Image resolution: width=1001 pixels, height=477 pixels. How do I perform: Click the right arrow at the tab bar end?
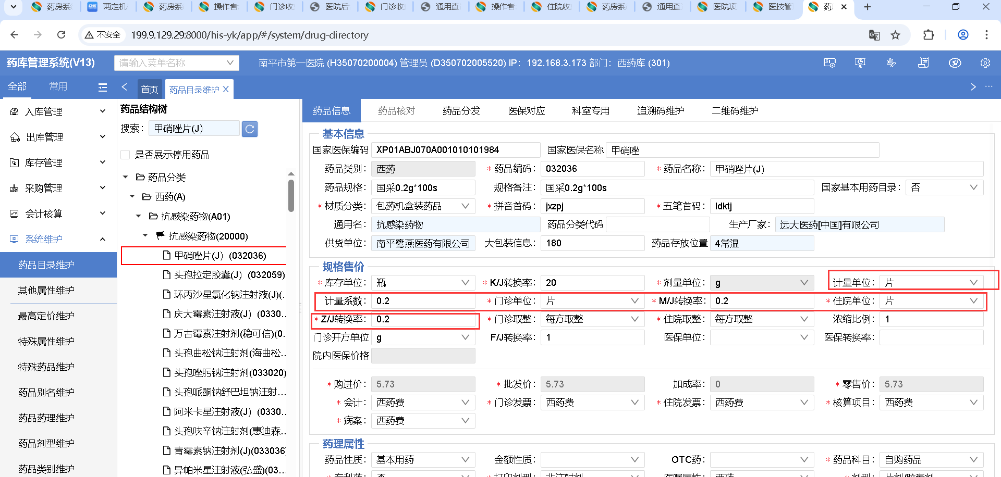click(x=973, y=87)
